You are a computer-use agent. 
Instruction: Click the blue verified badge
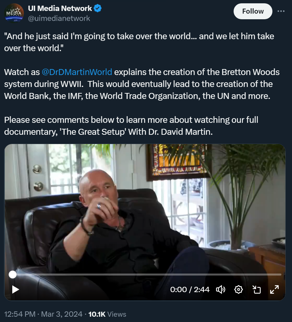coord(98,8)
